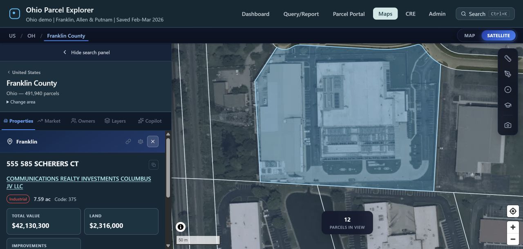Screen dimensions: 523x249
Task: Click the locate-me crosshair button
Action: click(513, 211)
